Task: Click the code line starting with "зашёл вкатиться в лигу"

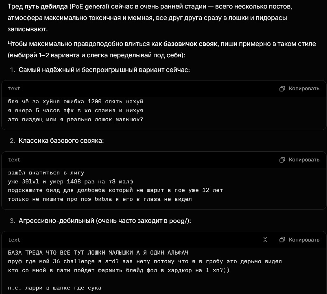Action: tap(46, 172)
